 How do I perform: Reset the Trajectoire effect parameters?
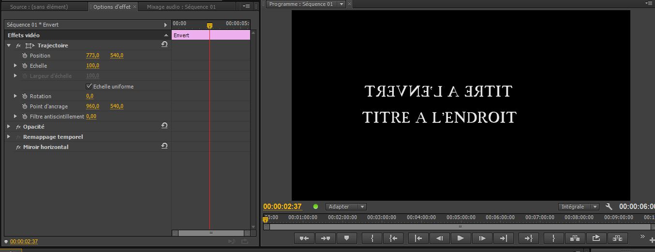tap(164, 44)
